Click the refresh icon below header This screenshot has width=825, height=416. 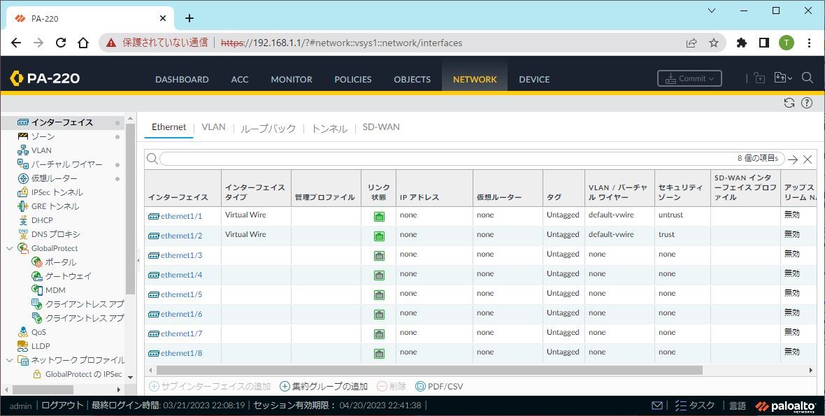pos(789,103)
